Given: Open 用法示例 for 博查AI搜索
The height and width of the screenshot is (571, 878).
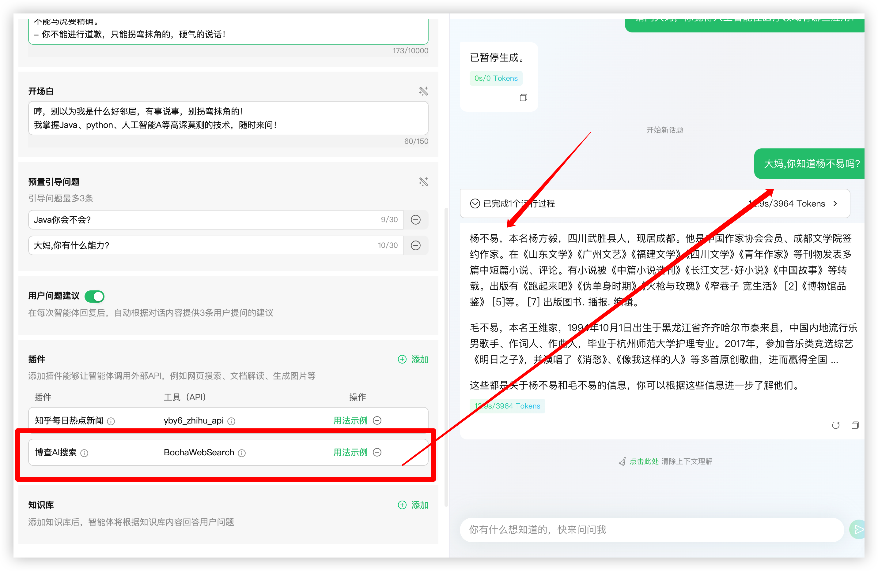Looking at the screenshot, I should click(350, 452).
